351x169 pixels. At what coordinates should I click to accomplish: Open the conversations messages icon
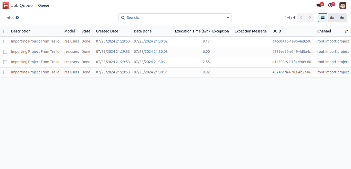pos(319,5)
